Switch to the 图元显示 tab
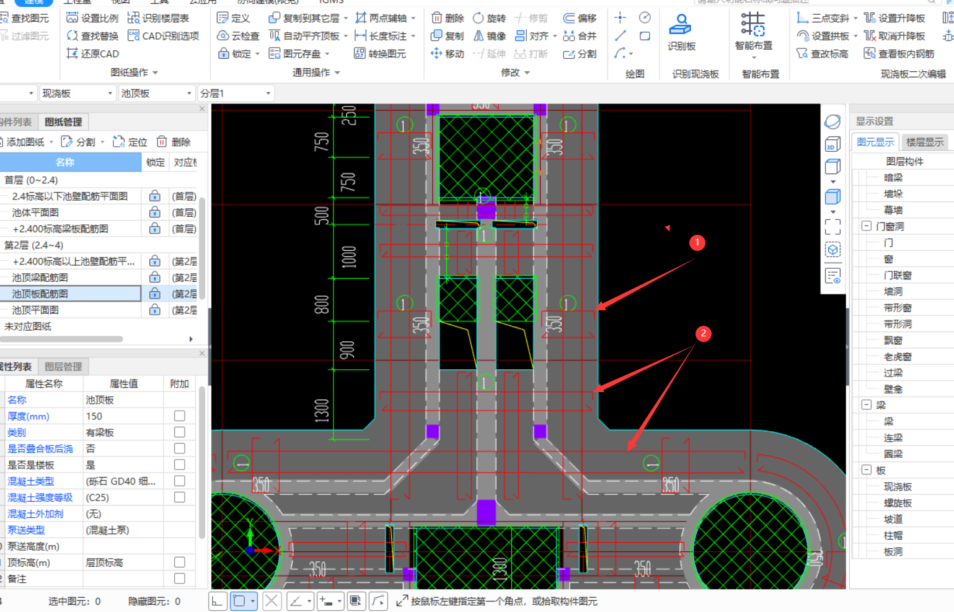The image size is (954, 612). (875, 142)
